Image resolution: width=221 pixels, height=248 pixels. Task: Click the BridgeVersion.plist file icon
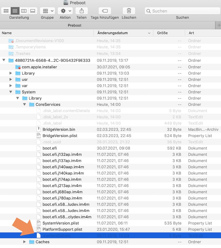[38, 136]
